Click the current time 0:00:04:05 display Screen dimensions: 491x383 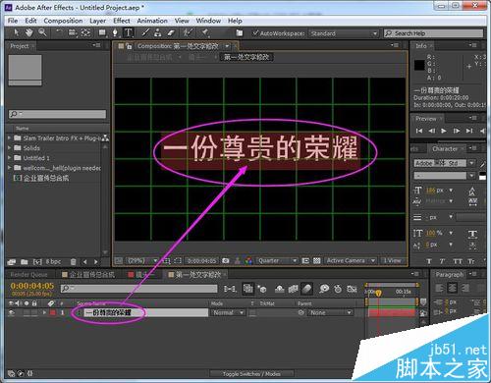coord(32,286)
